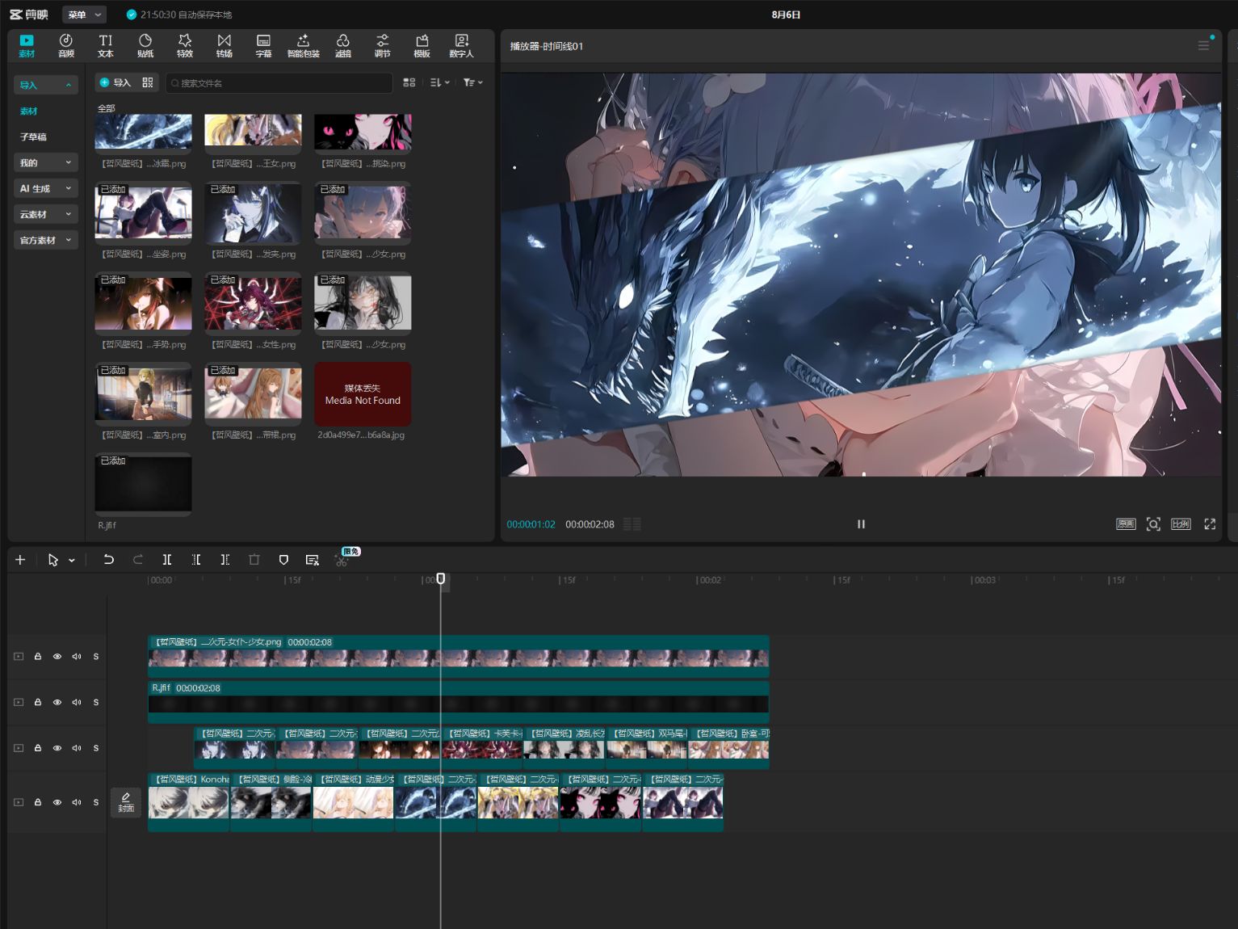Open the selection tool mode dropdown arrow
1238x929 pixels.
(72, 561)
